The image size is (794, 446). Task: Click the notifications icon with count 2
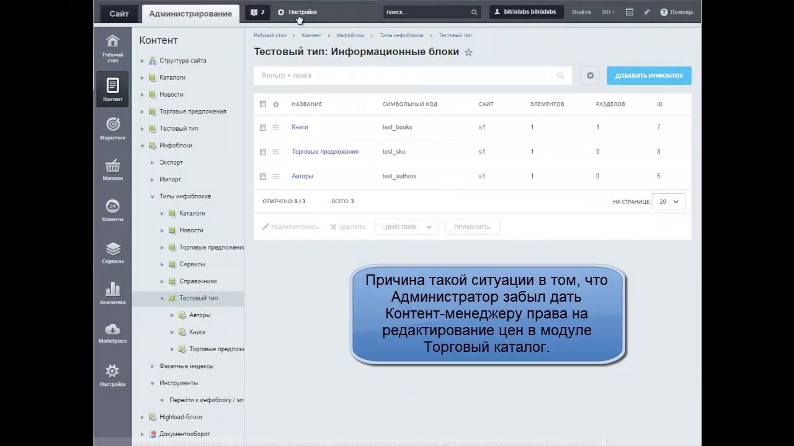click(x=257, y=12)
